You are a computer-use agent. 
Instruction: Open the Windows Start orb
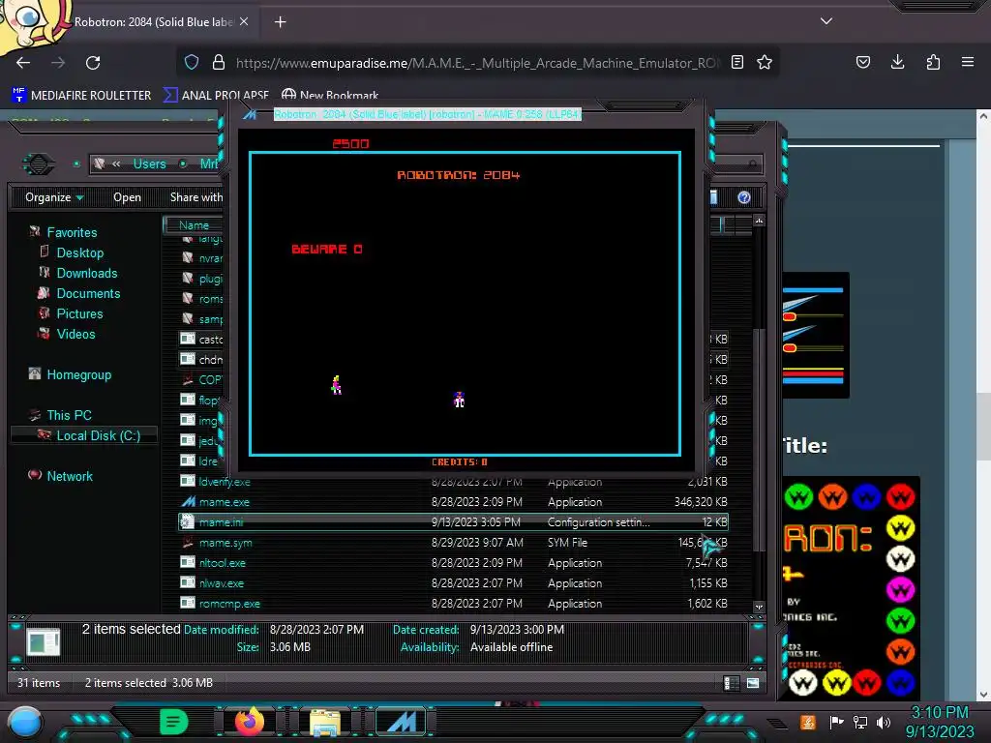point(24,723)
